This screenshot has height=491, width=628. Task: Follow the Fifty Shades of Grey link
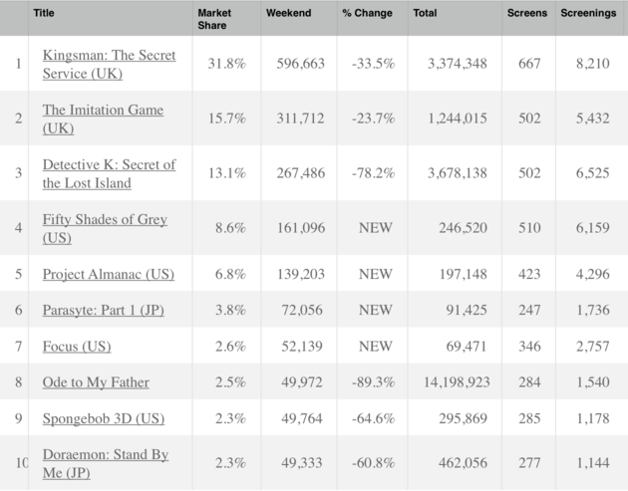pos(105,219)
